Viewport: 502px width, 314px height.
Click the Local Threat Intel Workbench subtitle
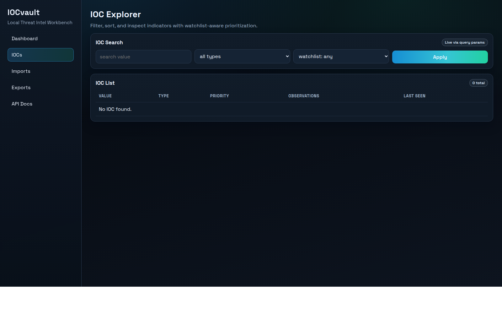40,23
